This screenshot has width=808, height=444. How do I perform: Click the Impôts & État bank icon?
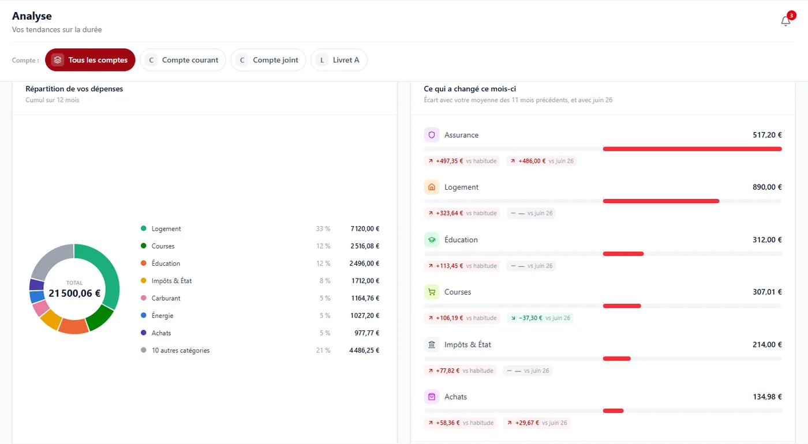click(x=432, y=345)
